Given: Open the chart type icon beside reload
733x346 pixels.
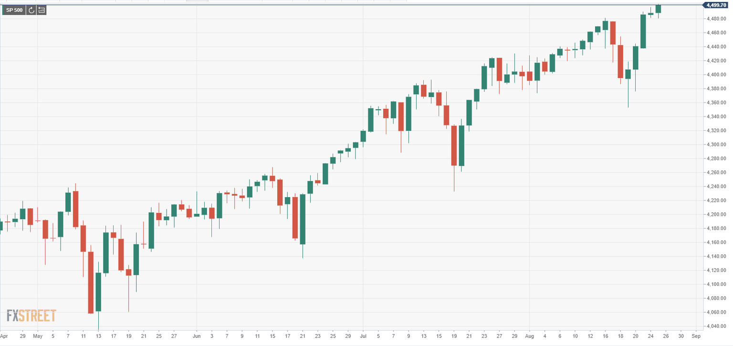Looking at the screenshot, I should coord(42,10).
